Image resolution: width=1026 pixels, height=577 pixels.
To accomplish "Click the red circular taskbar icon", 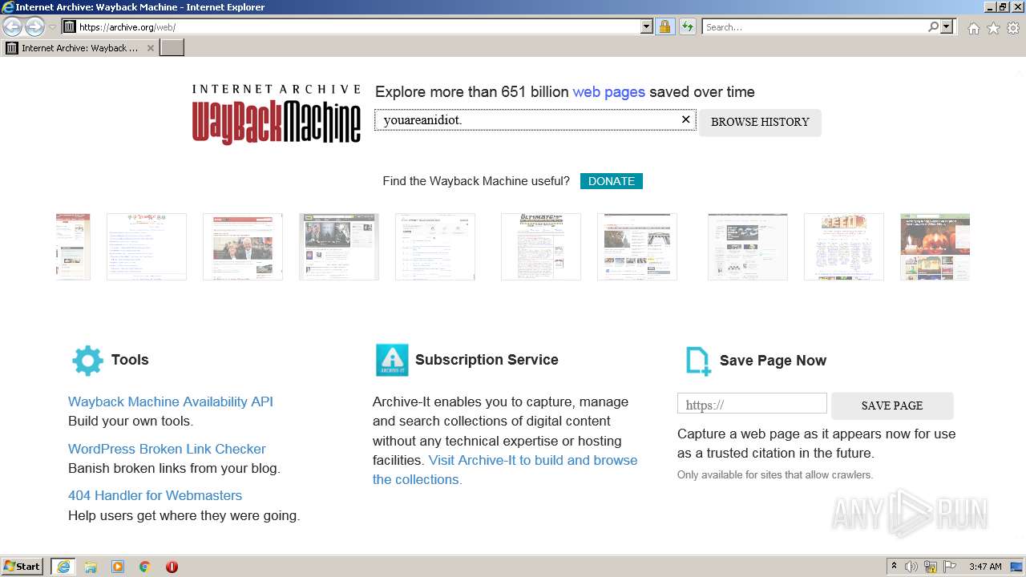I will click(x=172, y=567).
